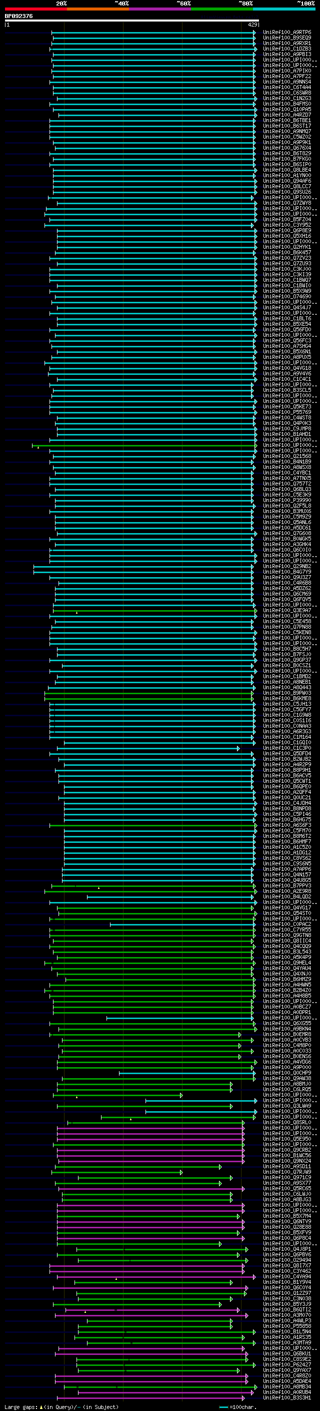Select hit UniRef100_C3Y952

coord(286,225)
